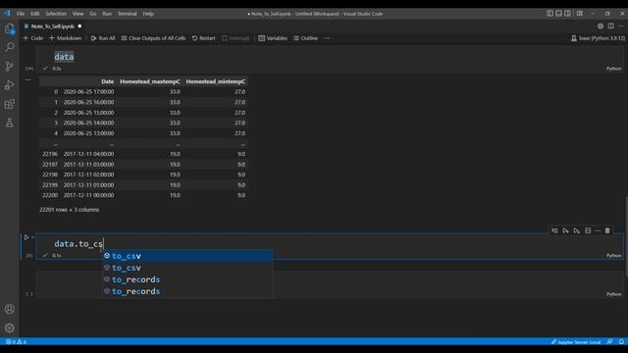The image size is (628, 353).
Task: Choose the highlighted to_csv suggestion
Action: 187,256
